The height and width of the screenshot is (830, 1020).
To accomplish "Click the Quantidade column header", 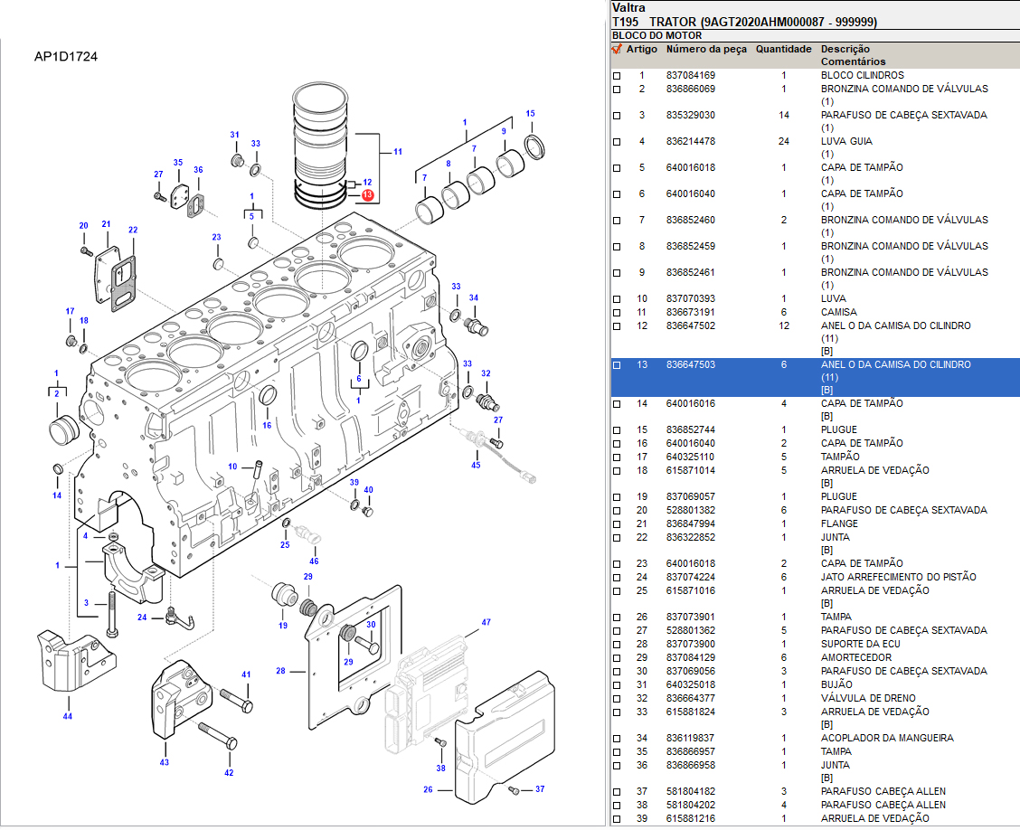I will point(783,49).
